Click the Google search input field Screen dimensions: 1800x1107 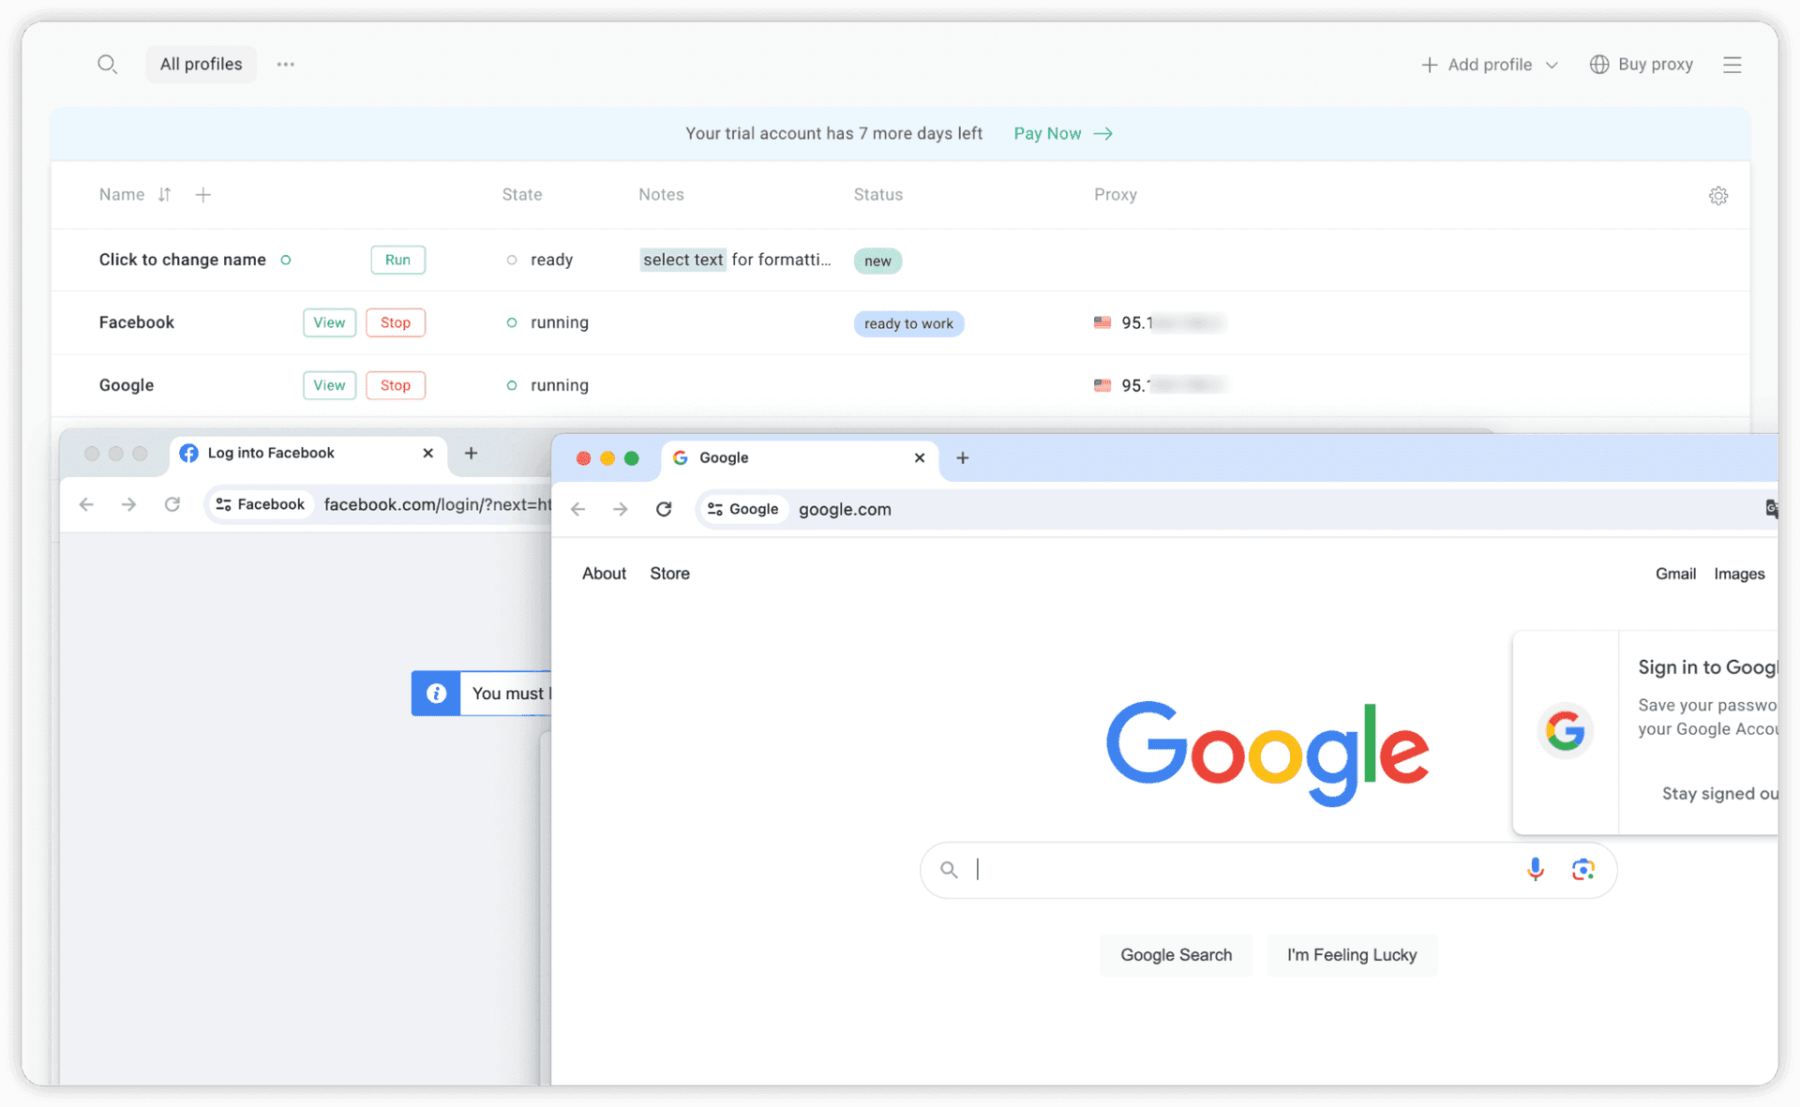click(x=1219, y=869)
